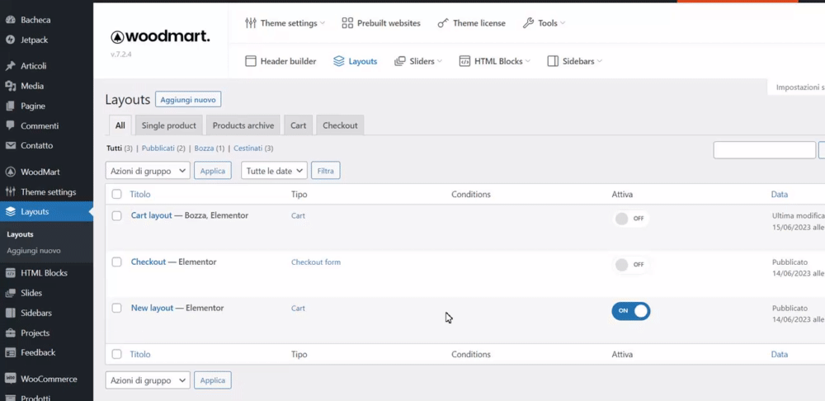Tick the select-all checkbox in table header
The height and width of the screenshot is (401, 825).
[117, 194]
